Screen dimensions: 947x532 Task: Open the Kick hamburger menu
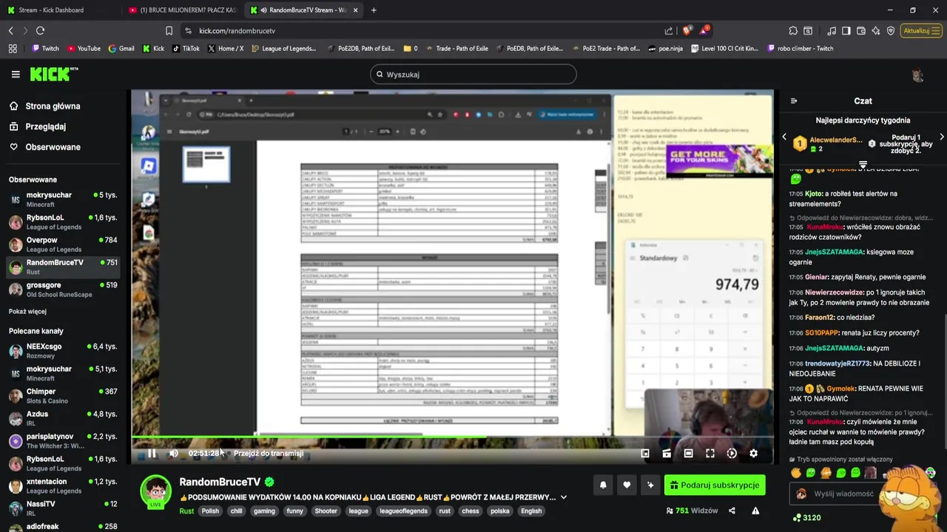[16, 74]
